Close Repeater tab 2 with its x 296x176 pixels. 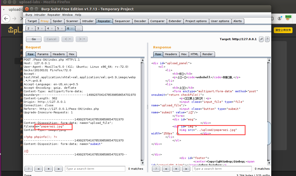[x=32, y=29]
